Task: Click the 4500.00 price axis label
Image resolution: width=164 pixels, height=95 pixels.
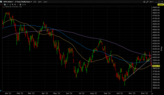Action: pyautogui.click(x=156, y=30)
